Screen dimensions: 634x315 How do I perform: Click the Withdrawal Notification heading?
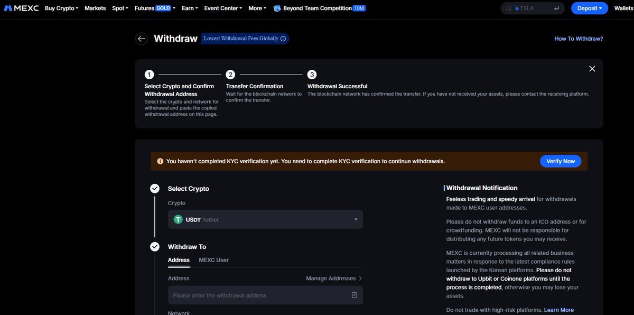pyautogui.click(x=482, y=188)
